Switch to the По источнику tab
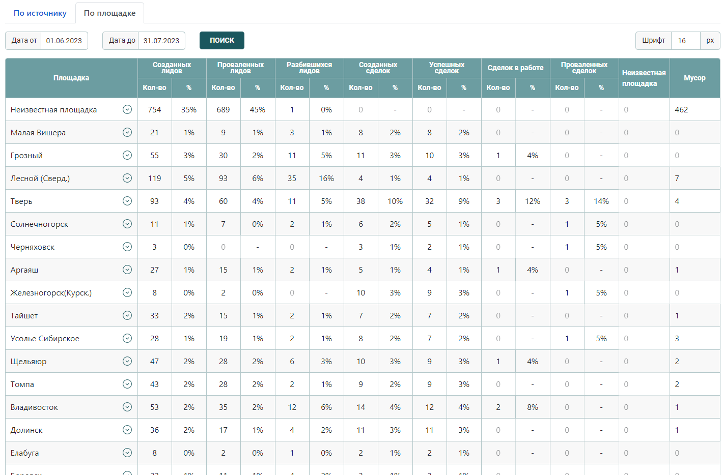The image size is (723, 475). [x=40, y=13]
